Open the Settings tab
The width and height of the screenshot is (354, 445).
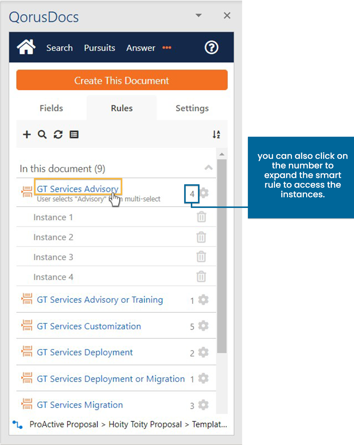point(192,108)
